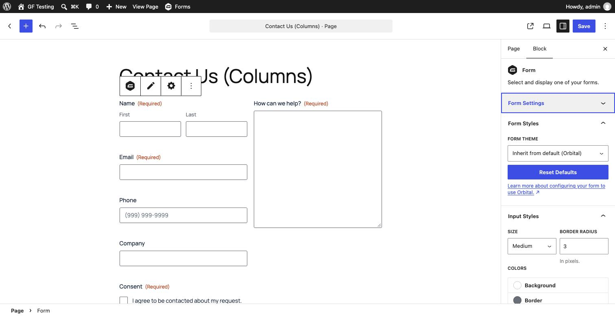Open the block inserter plus button
This screenshot has width=615, height=317.
(x=26, y=26)
